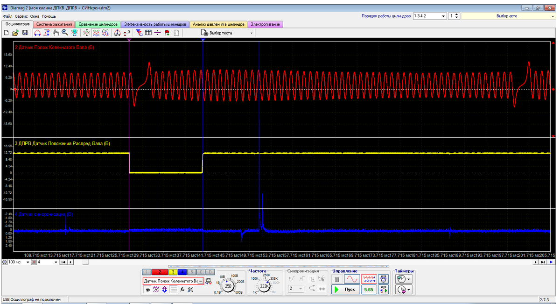This screenshot has height=304, width=560.
Task: Save with the floppy disk toolbar icon
Action: coord(25,33)
